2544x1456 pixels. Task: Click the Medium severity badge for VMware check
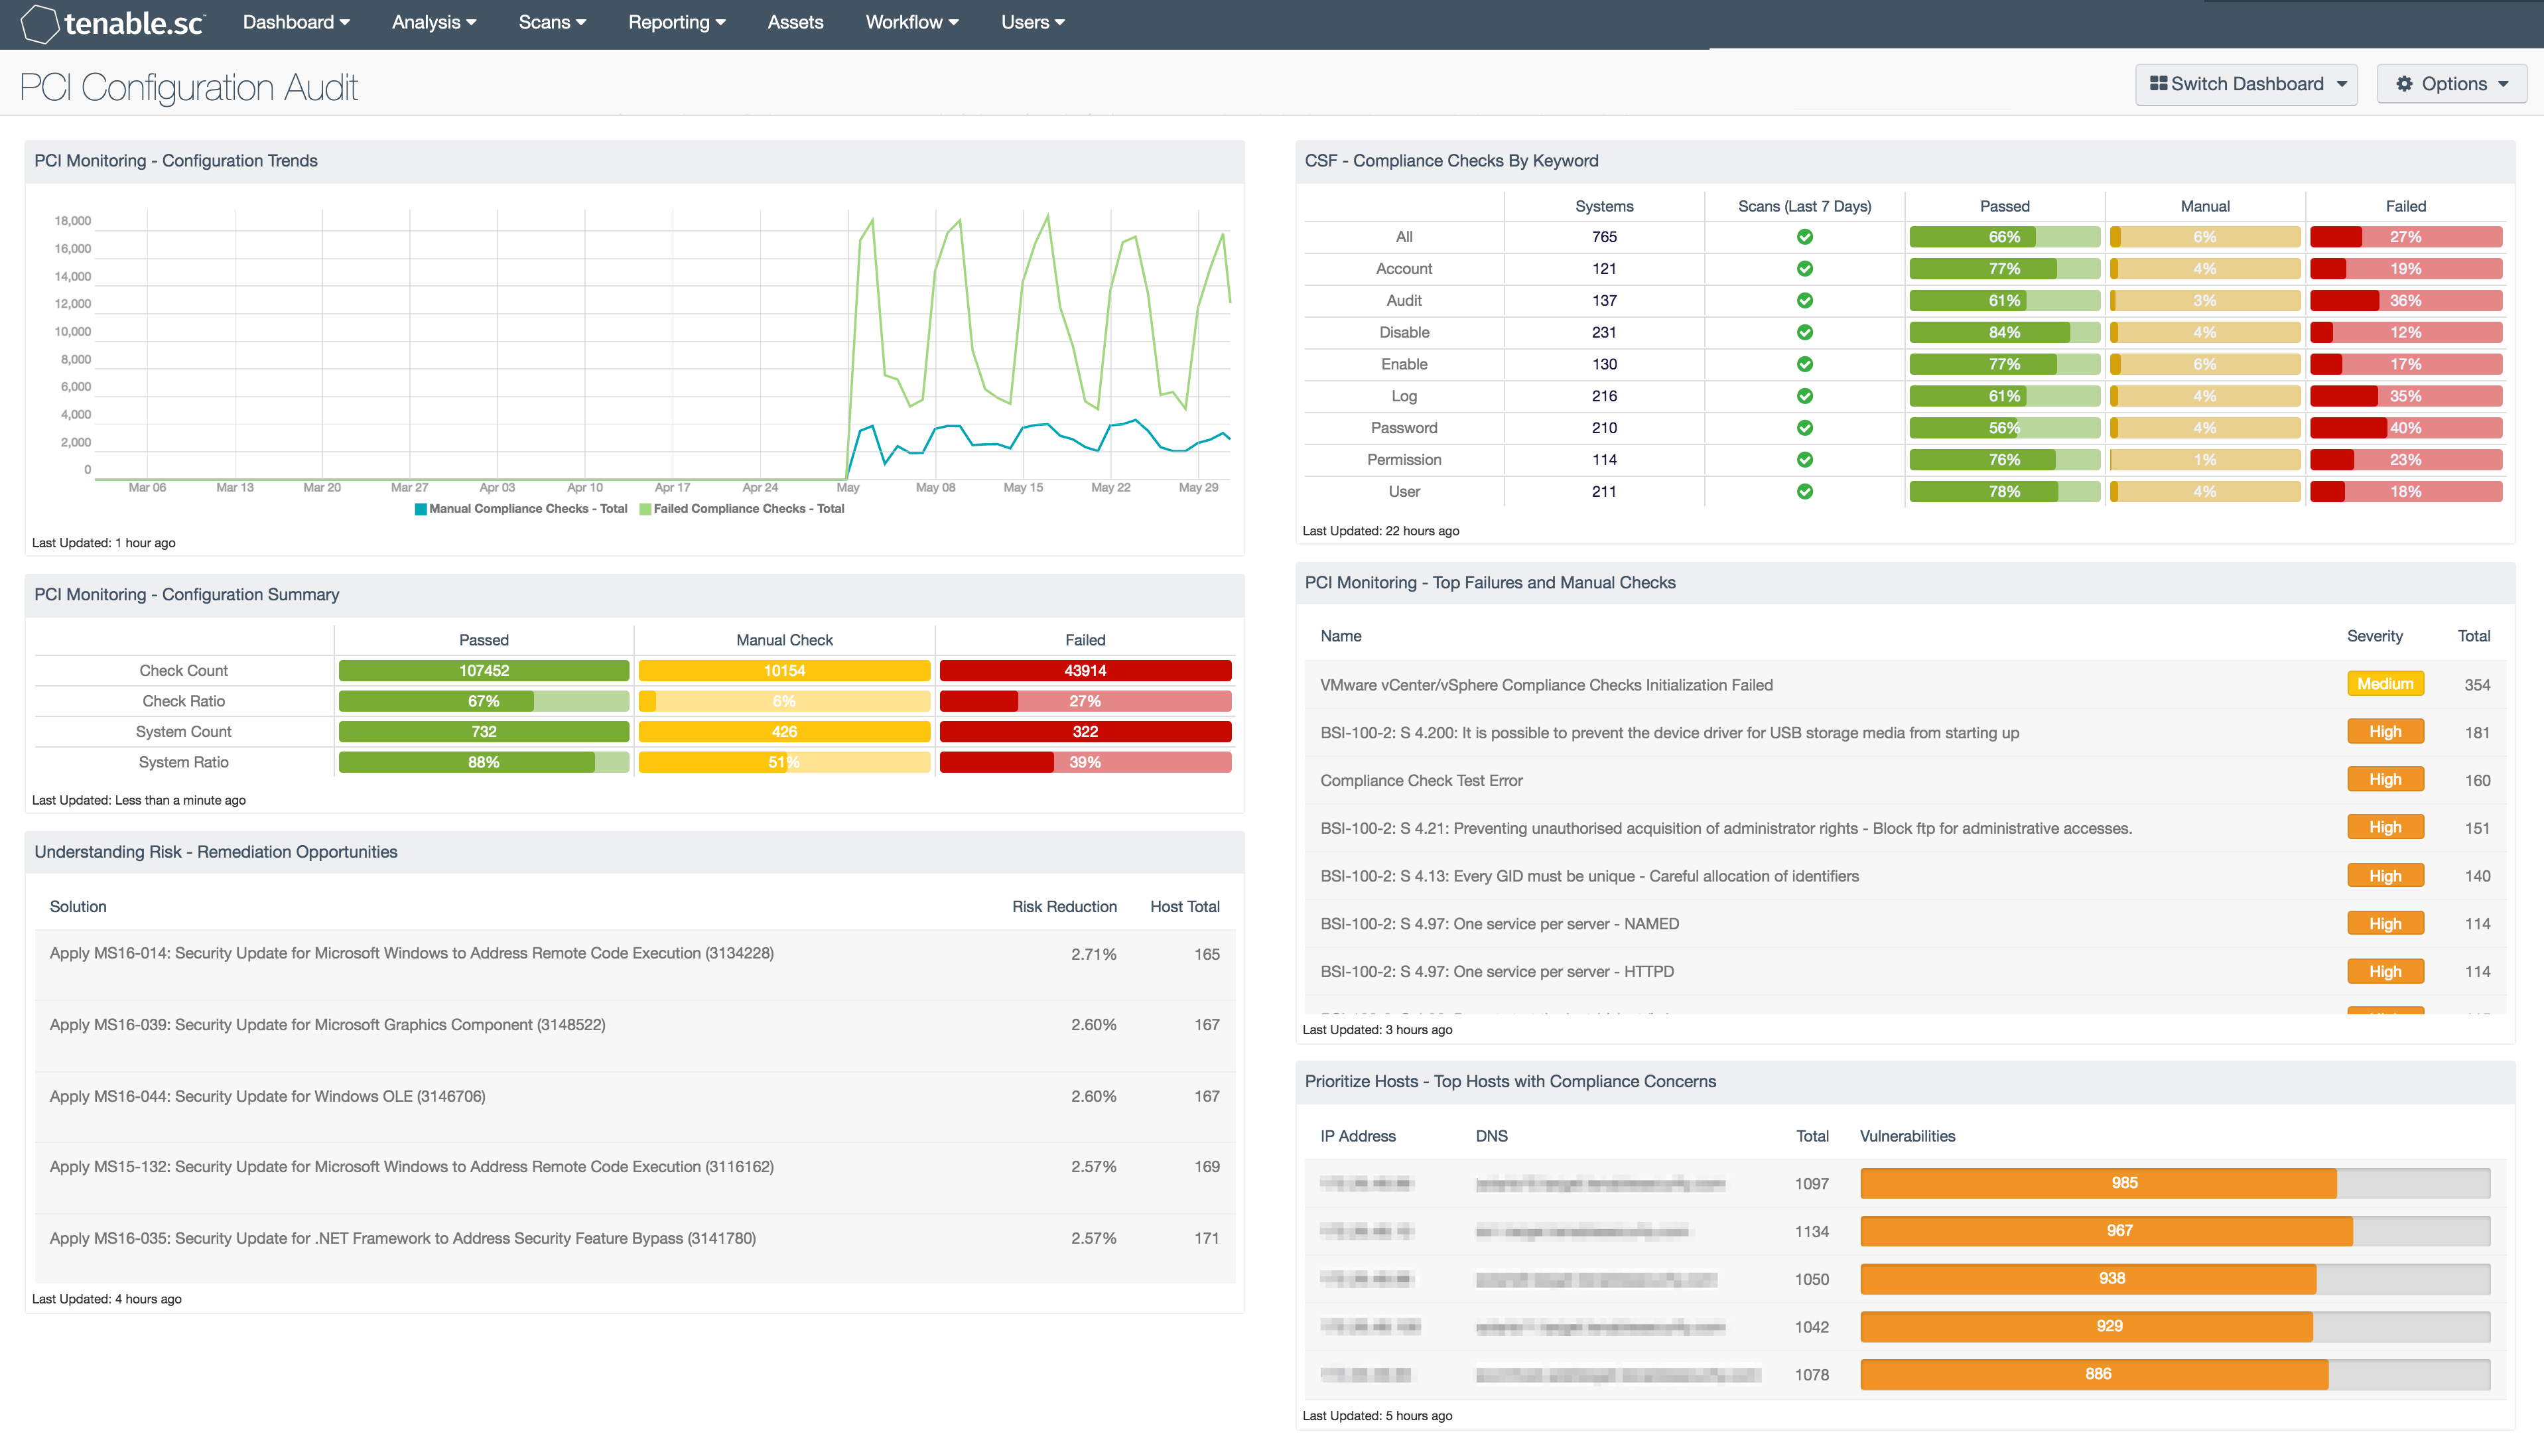[2385, 684]
